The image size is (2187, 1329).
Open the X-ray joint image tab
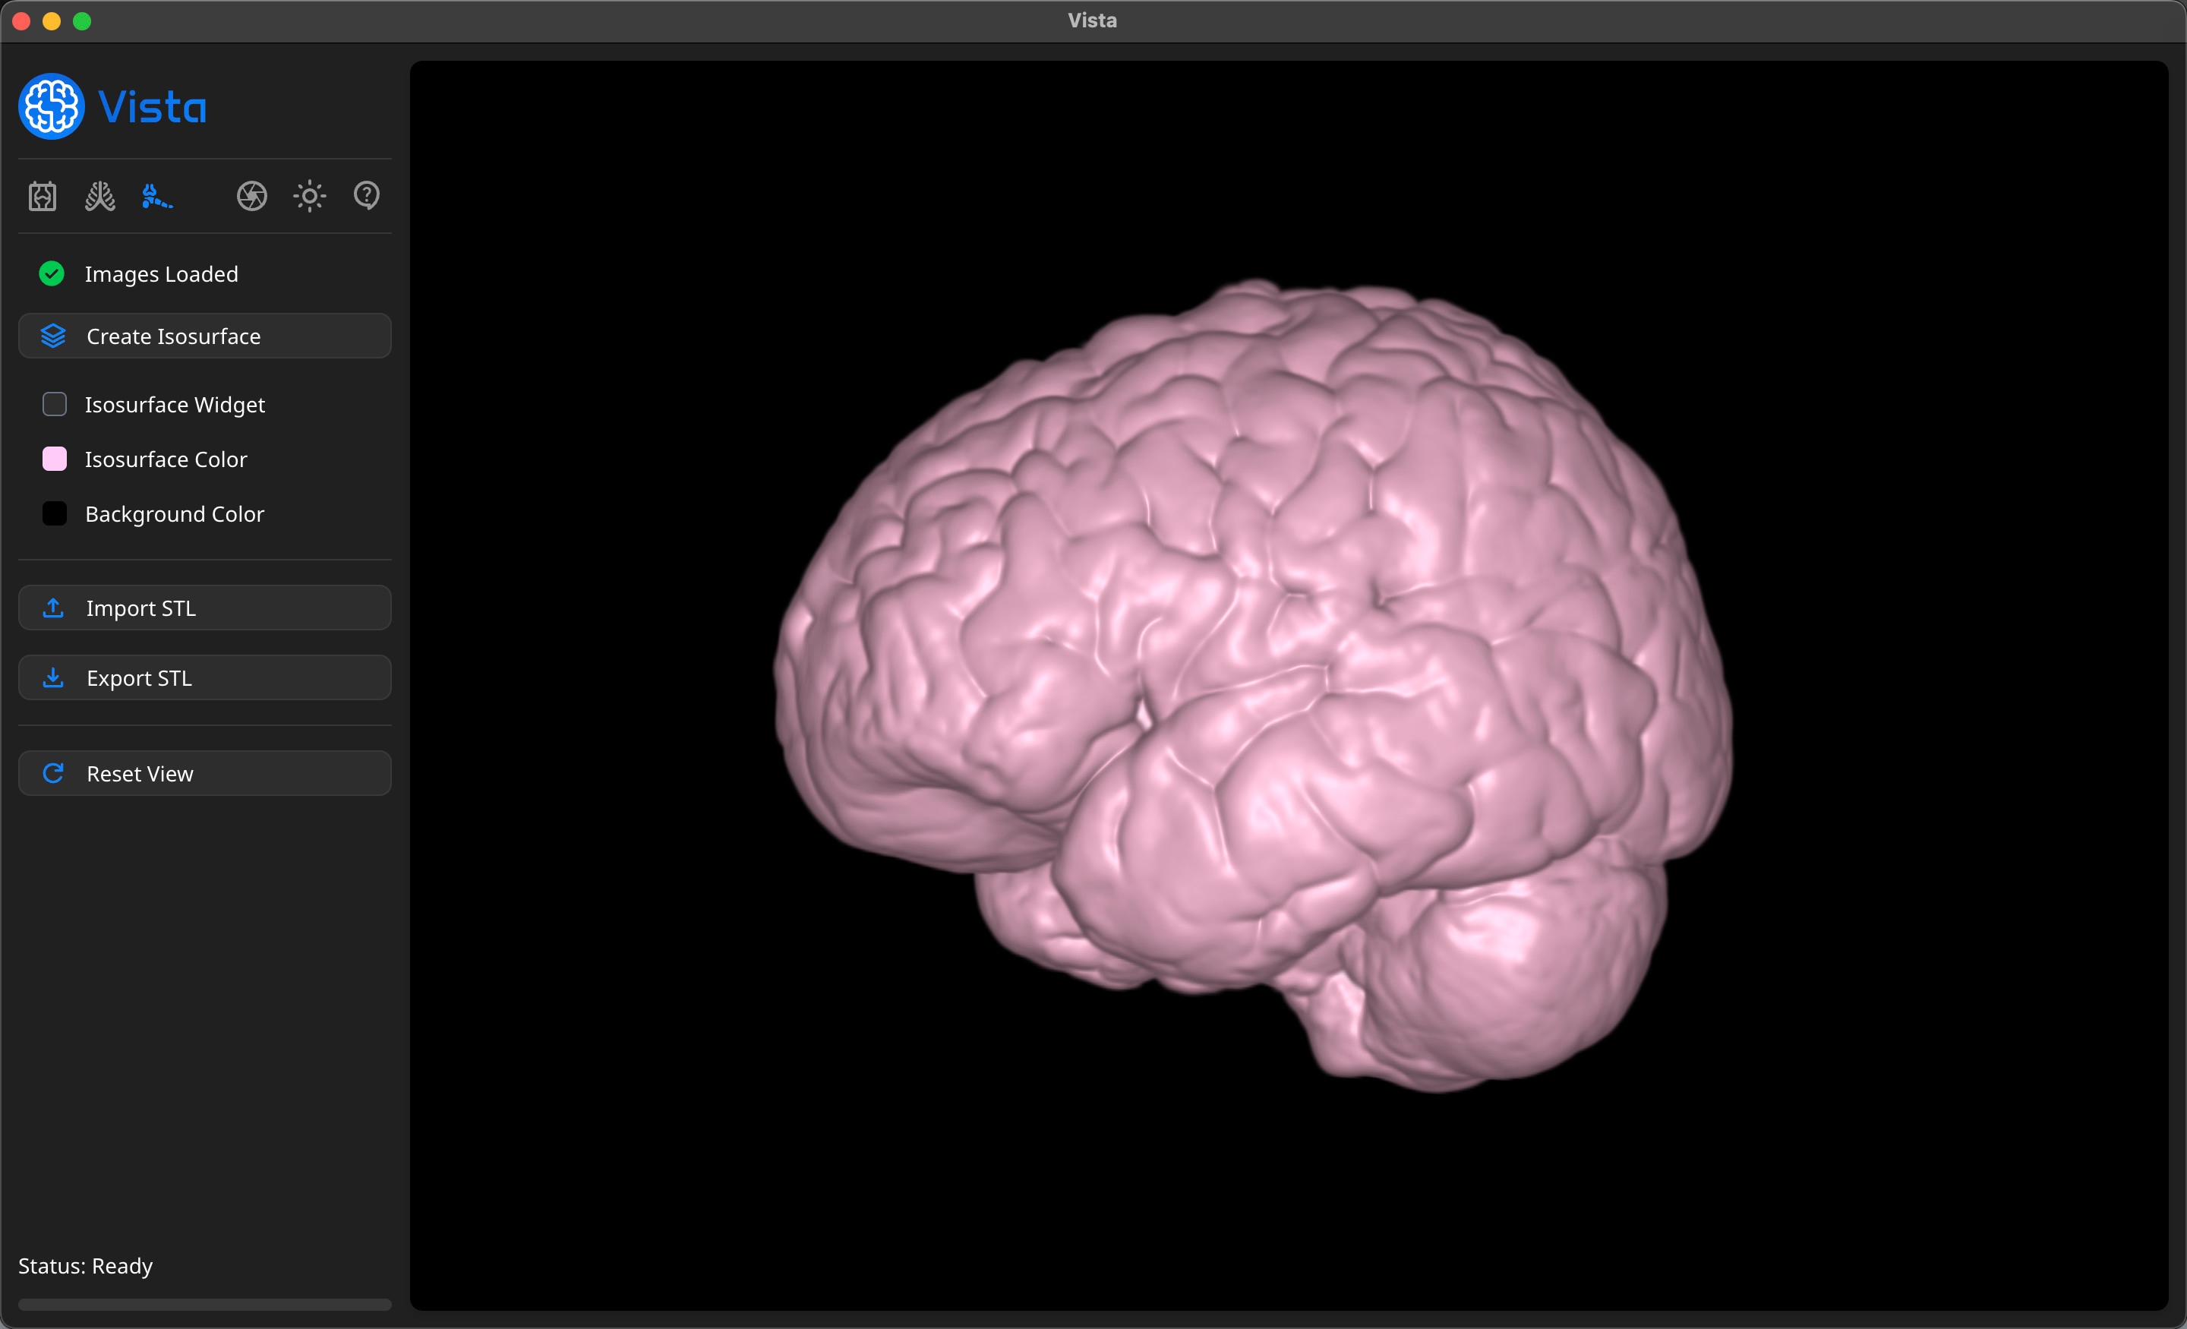pos(43,195)
